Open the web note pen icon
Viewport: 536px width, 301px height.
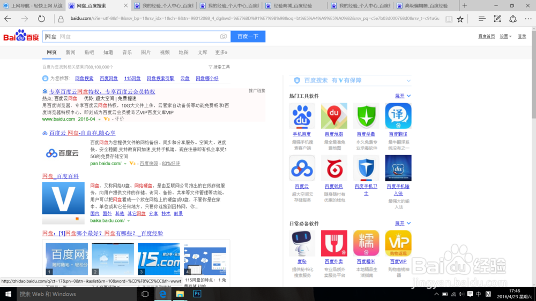click(x=497, y=19)
